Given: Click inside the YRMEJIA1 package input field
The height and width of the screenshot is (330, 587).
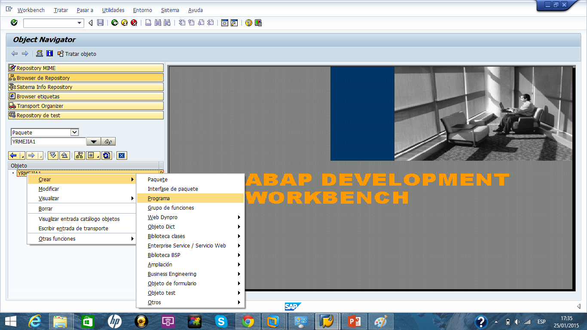Looking at the screenshot, I should click(47, 141).
